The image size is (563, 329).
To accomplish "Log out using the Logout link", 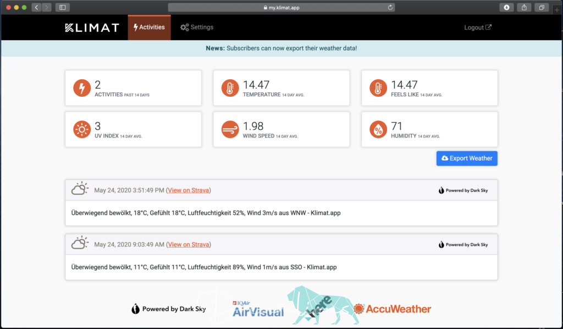I will [477, 28].
